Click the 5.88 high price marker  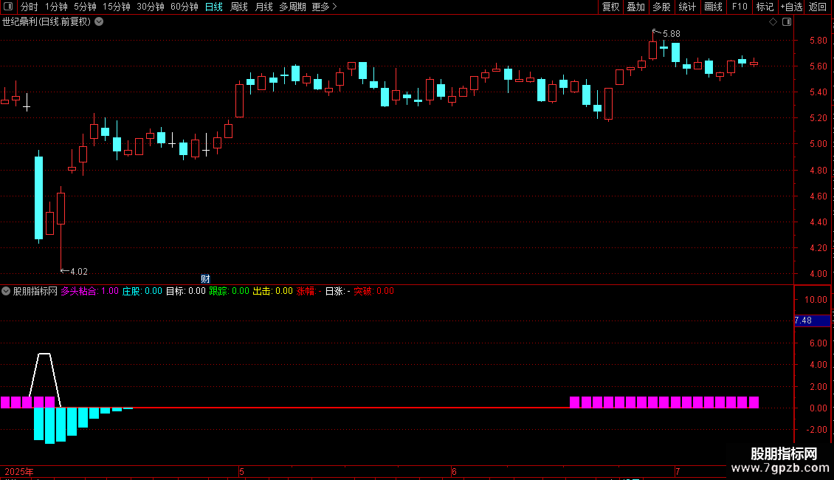[x=671, y=34]
